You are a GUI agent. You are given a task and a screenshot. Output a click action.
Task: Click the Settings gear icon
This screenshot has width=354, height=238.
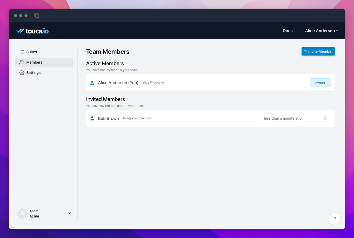point(22,73)
